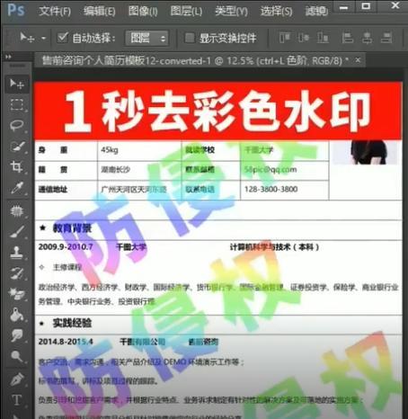This screenshot has width=408, height=419.
Task: Select the Pen tool
Action: pyautogui.click(x=17, y=379)
